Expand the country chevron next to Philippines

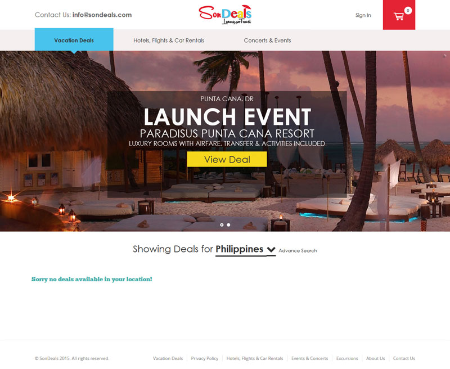click(271, 249)
